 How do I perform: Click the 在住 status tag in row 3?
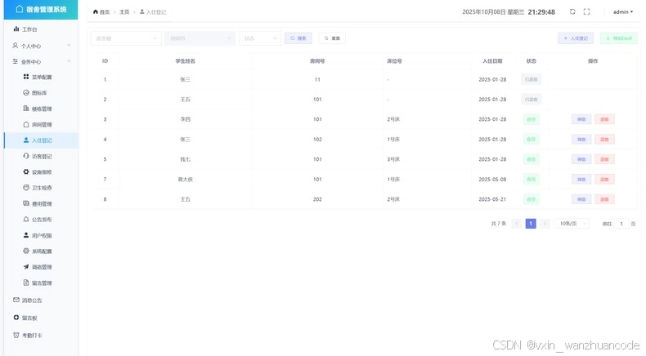[x=531, y=119]
